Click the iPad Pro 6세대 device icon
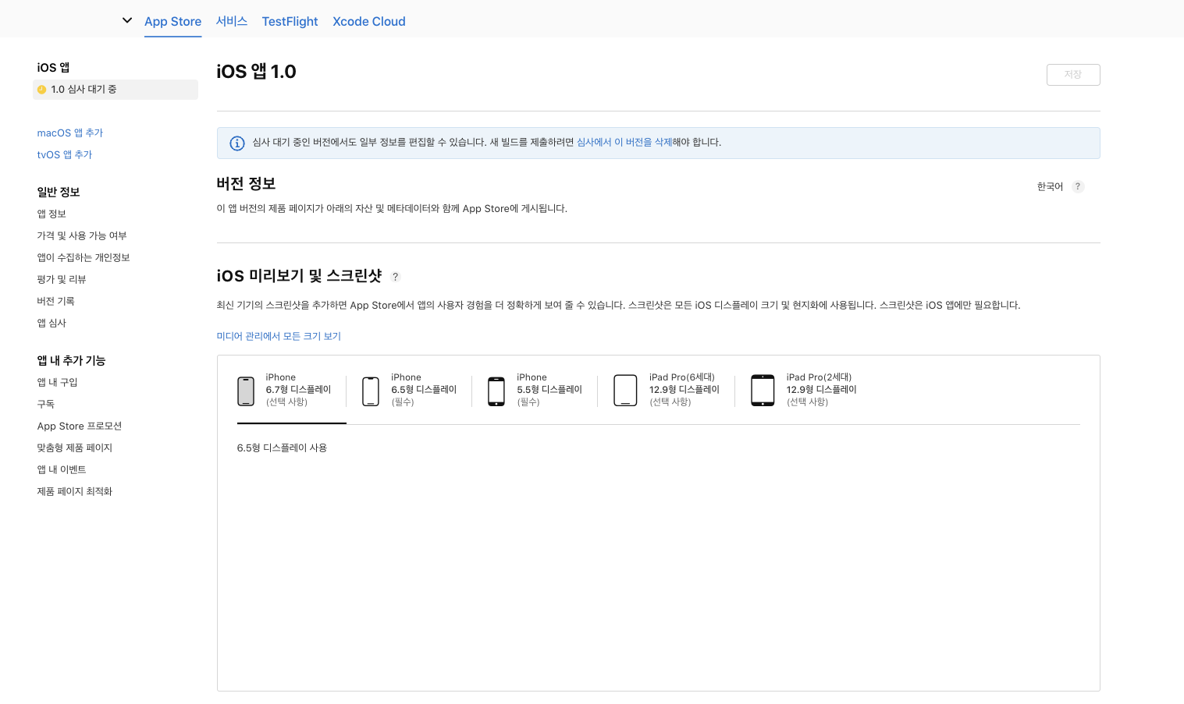Image resolution: width=1184 pixels, height=704 pixels. (626, 391)
